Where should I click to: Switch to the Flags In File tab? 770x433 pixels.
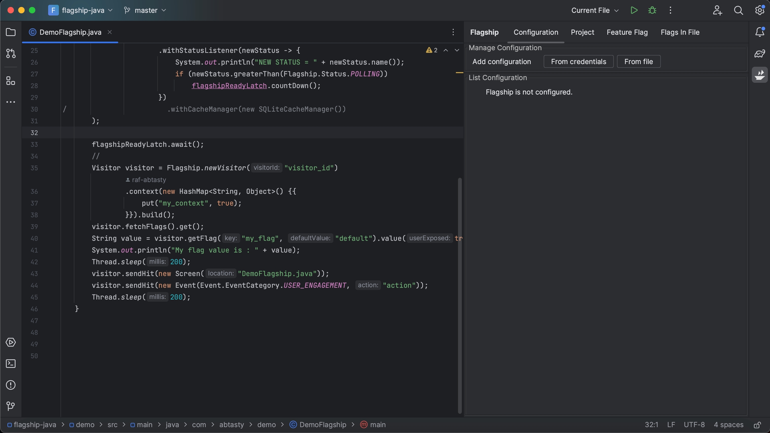(680, 32)
